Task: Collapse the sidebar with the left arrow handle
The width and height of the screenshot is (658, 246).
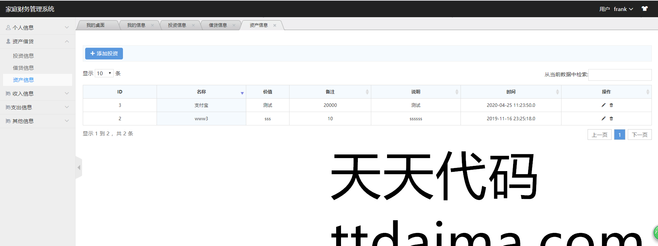Action: point(79,168)
